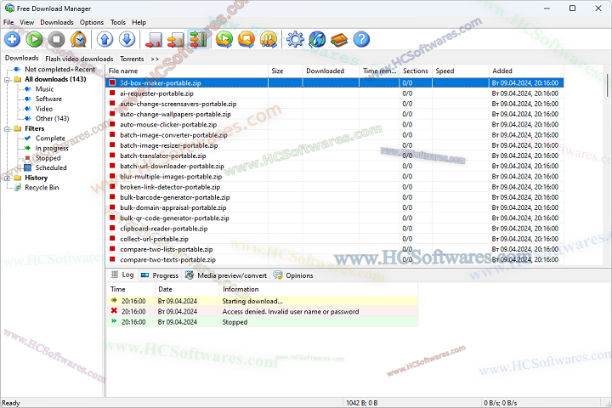The width and height of the screenshot is (612, 408).
Task: Click Scheduled filter icon in the tree
Action: coord(28,167)
